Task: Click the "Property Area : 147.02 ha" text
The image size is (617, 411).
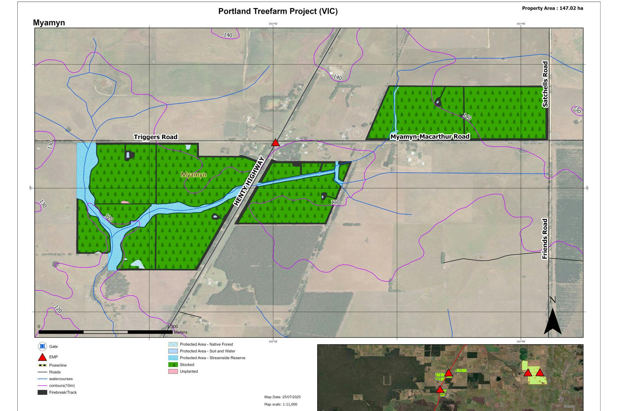Action: point(552,8)
